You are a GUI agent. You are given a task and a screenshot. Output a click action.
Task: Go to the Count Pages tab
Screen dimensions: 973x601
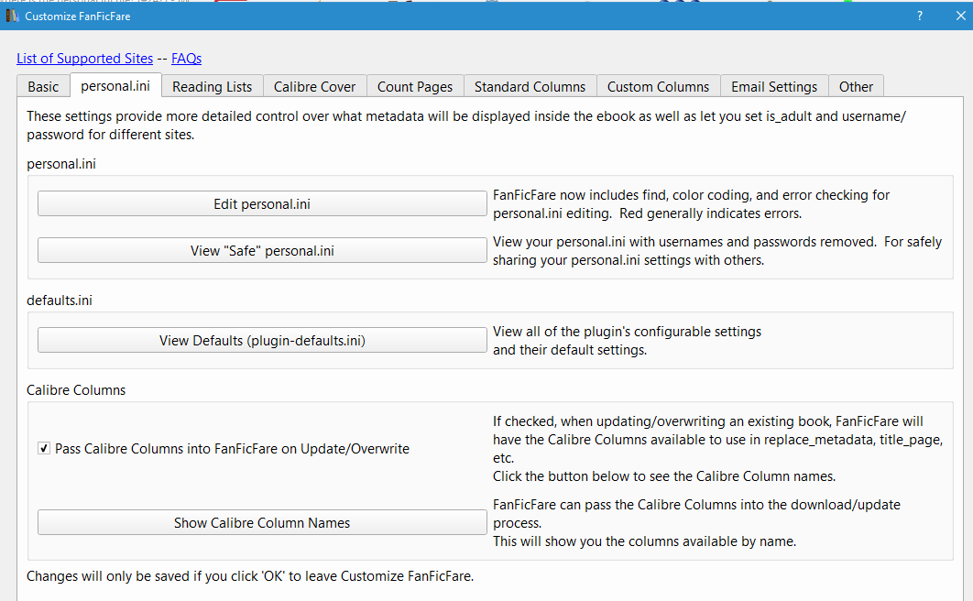pos(415,87)
